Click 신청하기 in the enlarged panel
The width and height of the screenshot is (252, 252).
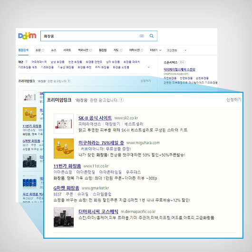point(234,100)
